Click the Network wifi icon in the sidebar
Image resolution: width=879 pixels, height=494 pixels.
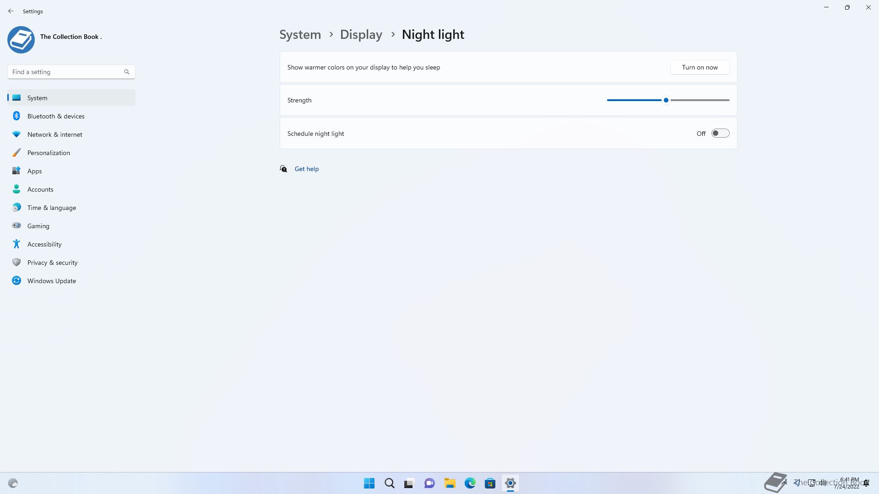(x=16, y=134)
